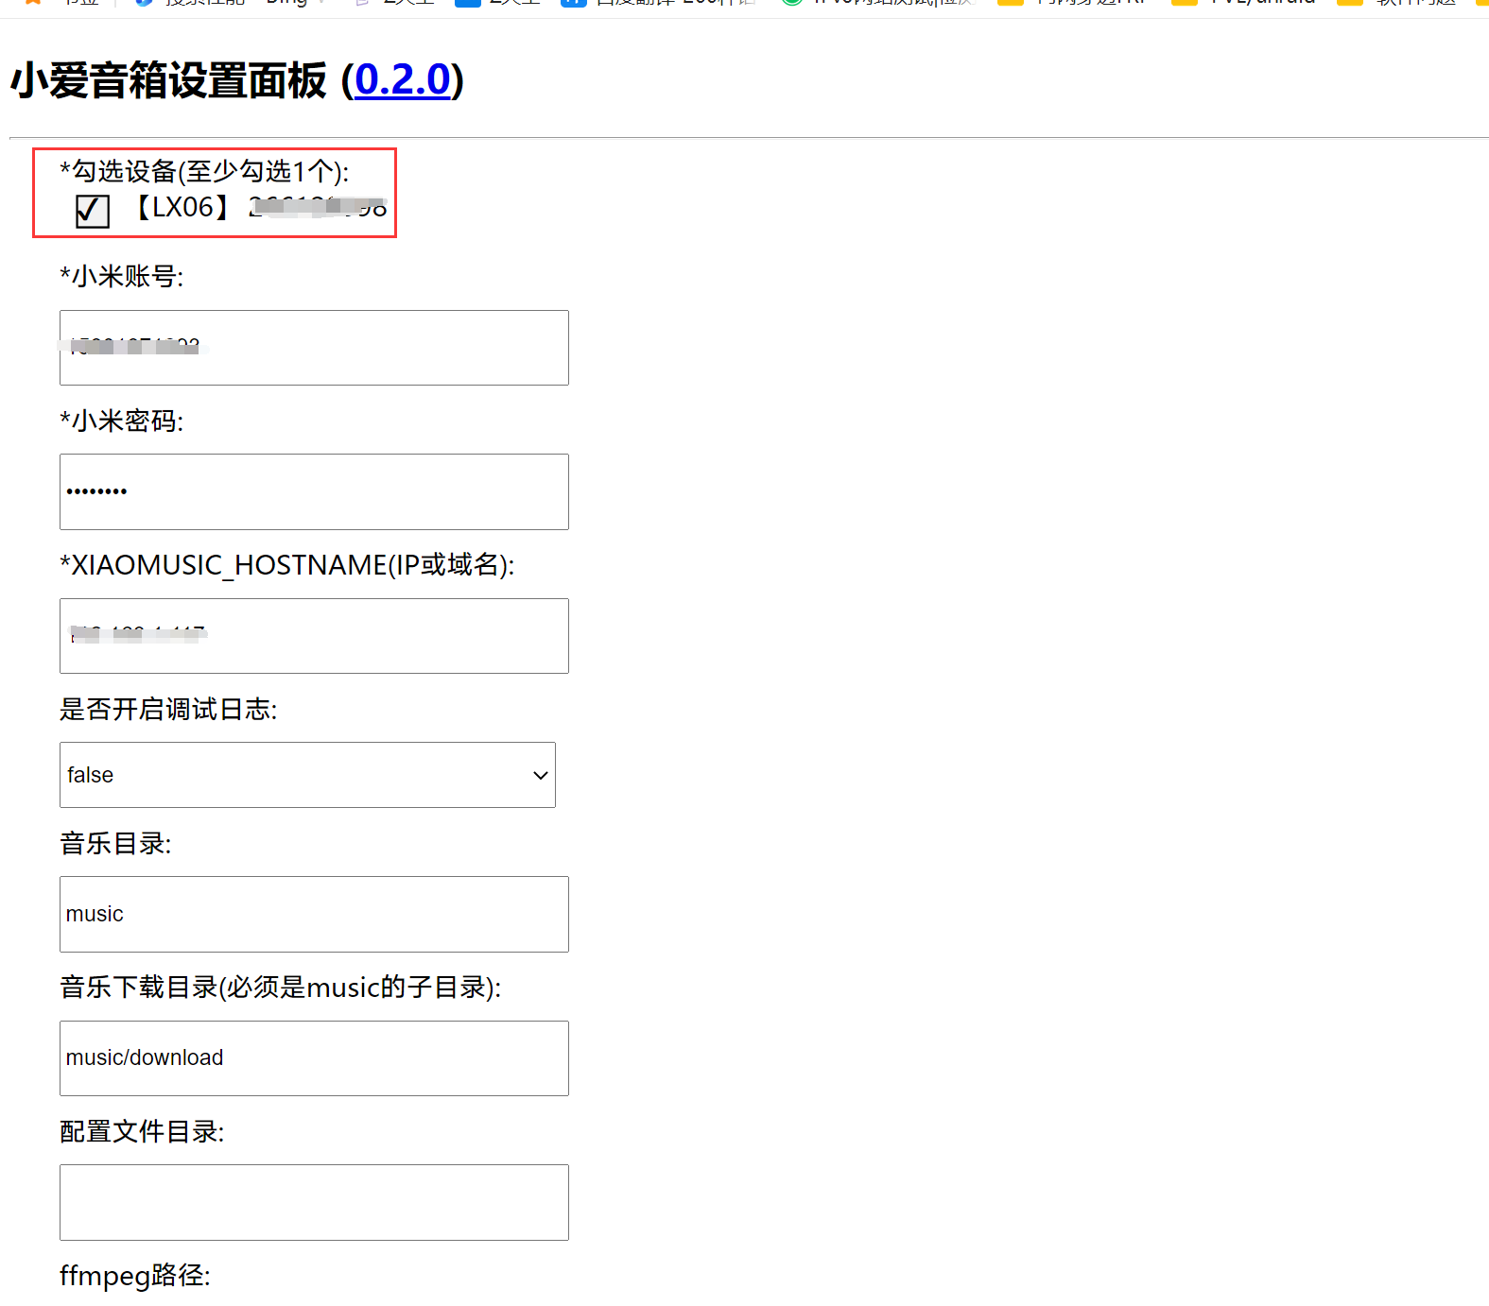Edit the music/download directory field
The height and width of the screenshot is (1306, 1489).
314,1058
